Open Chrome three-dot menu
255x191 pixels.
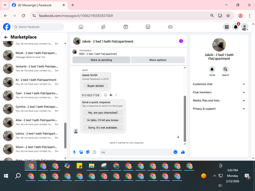(x=249, y=16)
